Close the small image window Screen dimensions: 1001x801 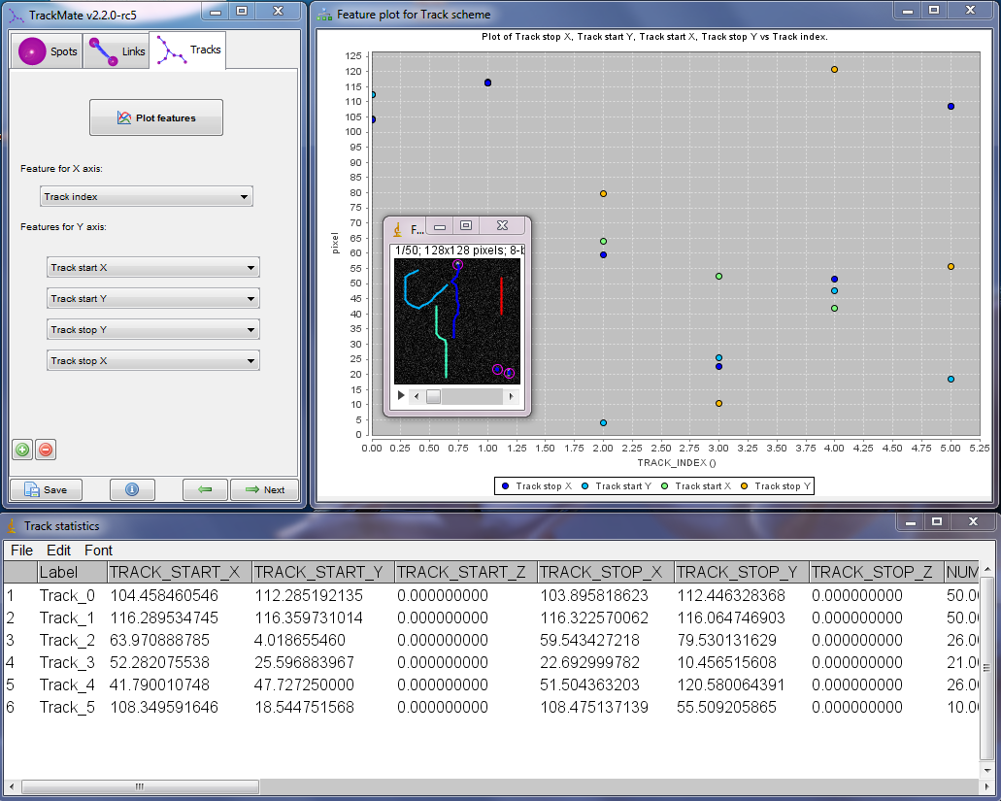click(x=502, y=225)
